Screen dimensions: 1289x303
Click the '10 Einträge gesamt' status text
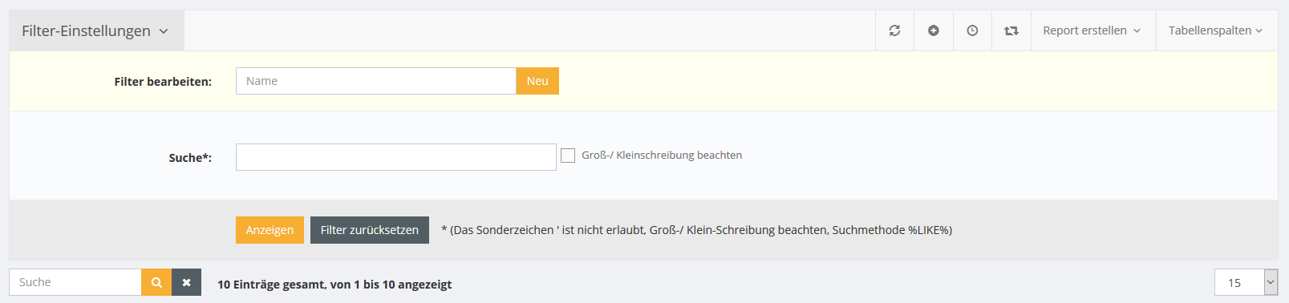[x=334, y=285]
